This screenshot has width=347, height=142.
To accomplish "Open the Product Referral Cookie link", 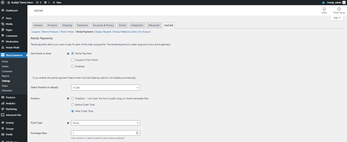I will tap(125, 32).
